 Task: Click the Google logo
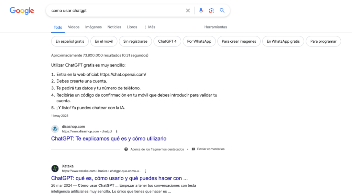click(22, 11)
